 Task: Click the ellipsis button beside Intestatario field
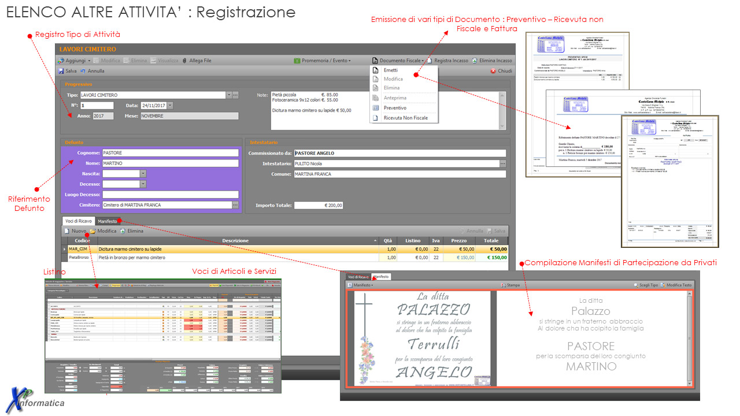click(x=502, y=164)
